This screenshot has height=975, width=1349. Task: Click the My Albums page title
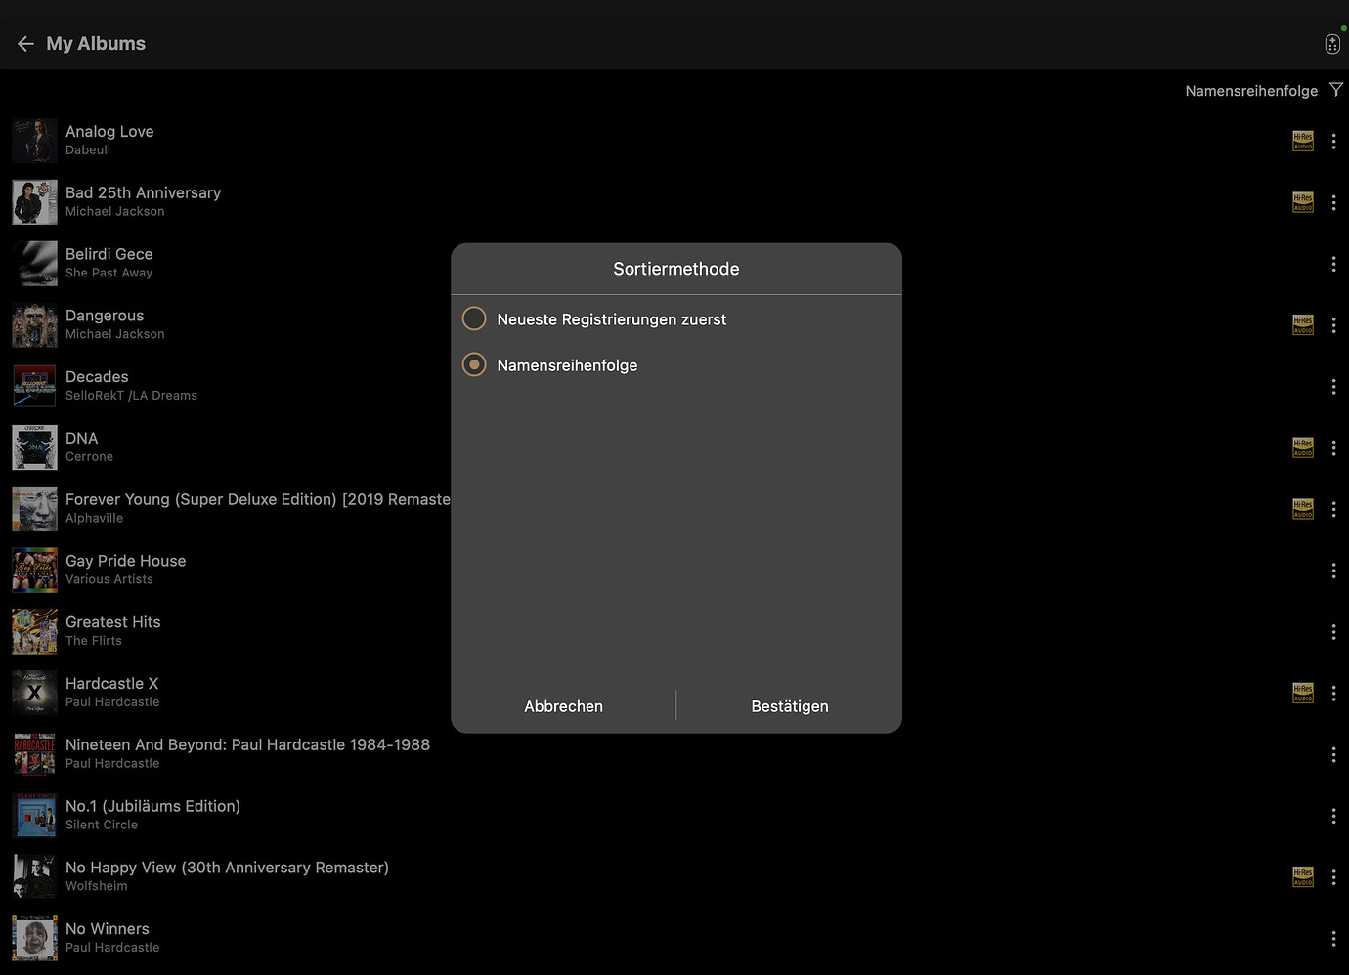click(x=96, y=44)
